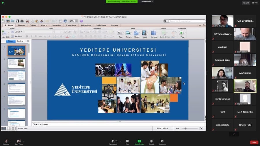Expand the Play button dropdown arrow
Image resolution: width=260 pixels, height=146 pixels.
click(x=185, y=33)
